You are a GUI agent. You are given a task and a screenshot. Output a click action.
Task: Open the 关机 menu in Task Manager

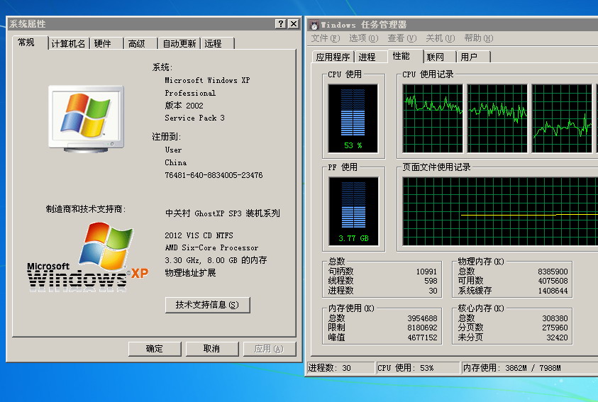pos(440,38)
